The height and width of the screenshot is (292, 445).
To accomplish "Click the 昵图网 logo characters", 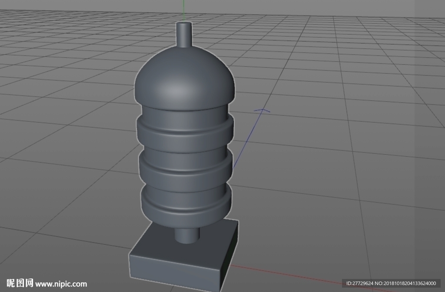I will (x=20, y=283).
